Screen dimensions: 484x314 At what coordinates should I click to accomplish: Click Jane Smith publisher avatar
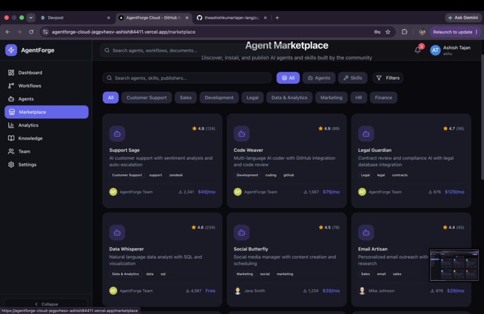[237, 291]
